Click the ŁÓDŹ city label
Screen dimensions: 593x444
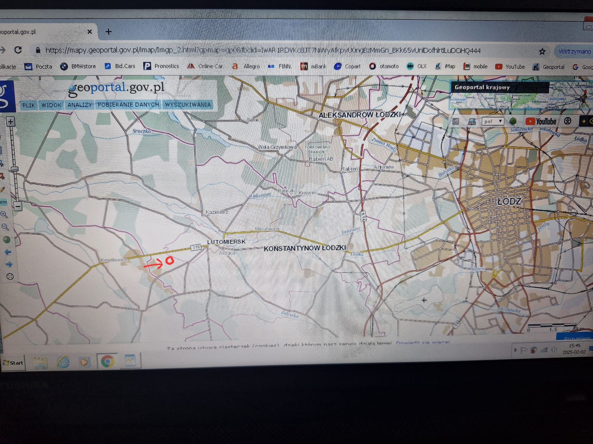[x=509, y=202]
